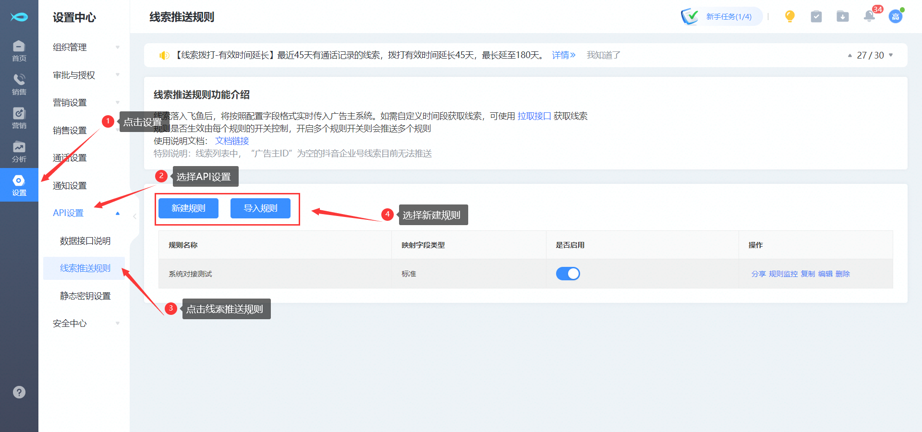Collapse the API设置 submenu arrow
Screen dimensions: 922x432
118,213
